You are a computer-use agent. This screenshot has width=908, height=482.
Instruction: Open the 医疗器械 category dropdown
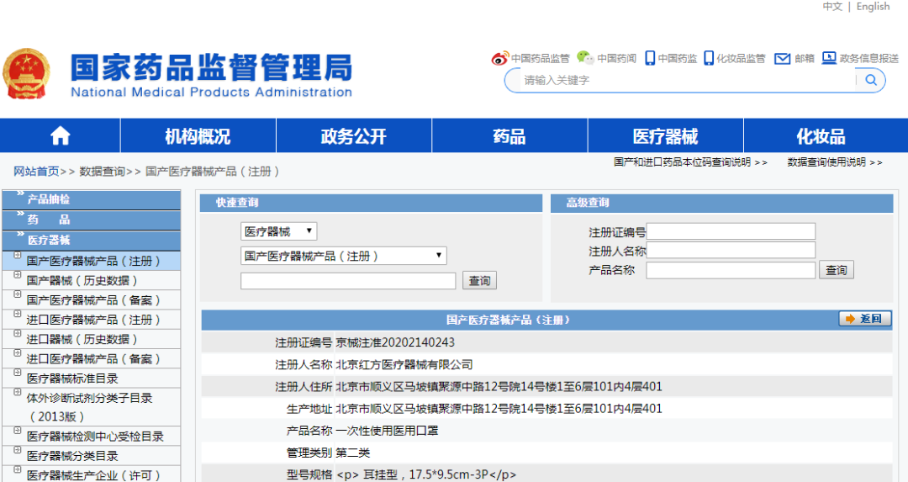coord(278,231)
